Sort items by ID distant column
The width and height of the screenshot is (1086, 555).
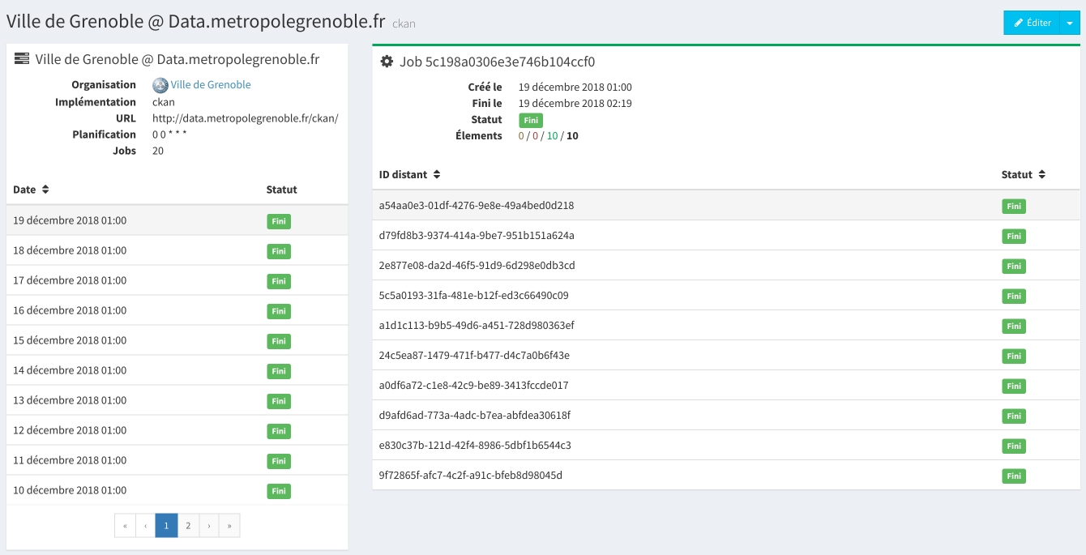pos(409,175)
